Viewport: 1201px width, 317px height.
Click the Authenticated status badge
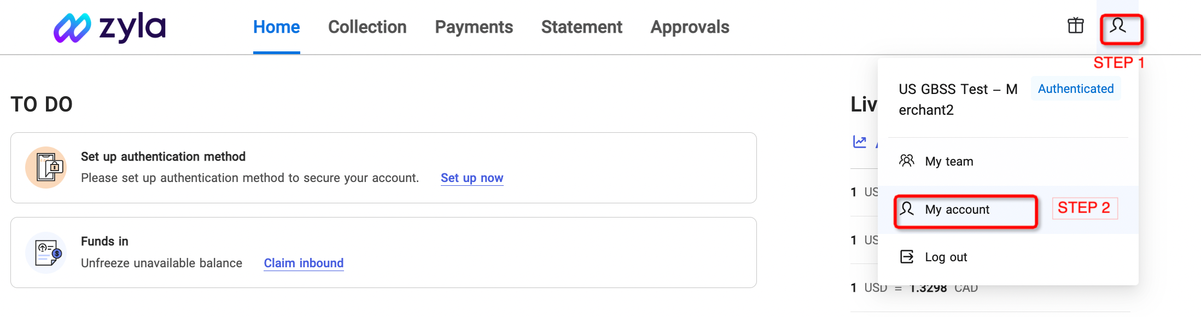pos(1075,89)
